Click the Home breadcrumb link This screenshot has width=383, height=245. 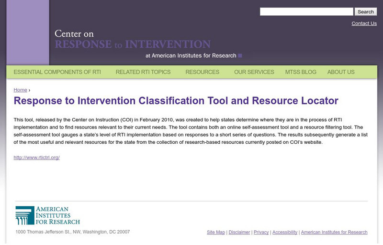pyautogui.click(x=20, y=90)
